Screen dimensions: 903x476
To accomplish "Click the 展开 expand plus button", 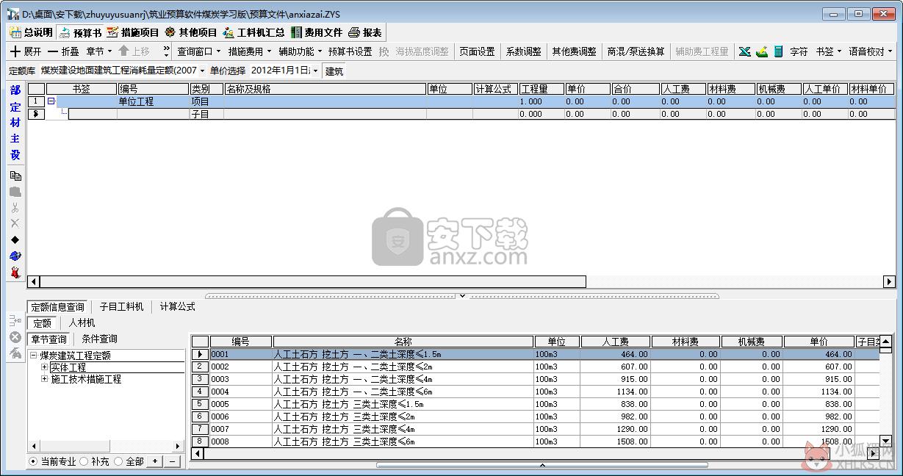I will click(x=26, y=51).
